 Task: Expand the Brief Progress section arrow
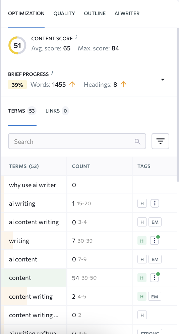[x=163, y=80]
